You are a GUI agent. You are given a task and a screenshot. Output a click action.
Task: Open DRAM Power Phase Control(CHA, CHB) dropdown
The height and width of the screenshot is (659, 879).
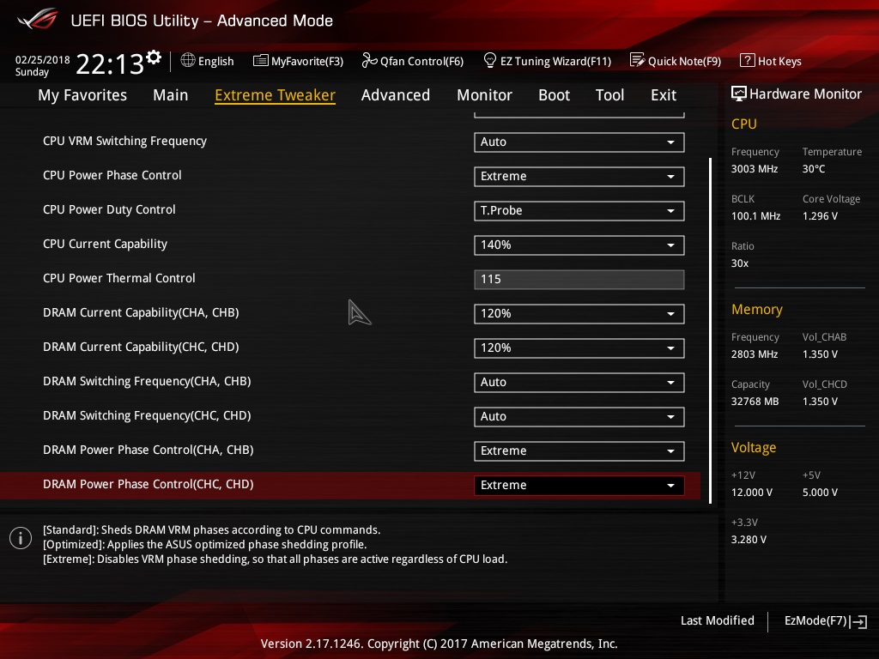[579, 451]
